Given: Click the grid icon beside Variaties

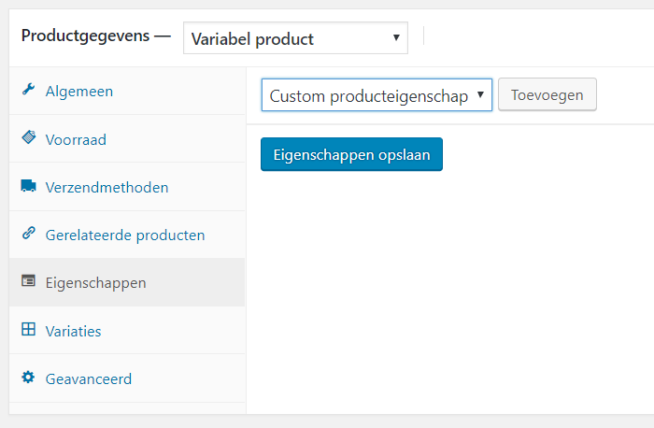Looking at the screenshot, I should (x=28, y=329).
